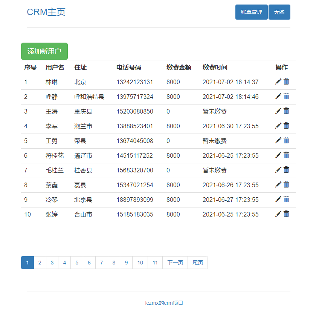Image resolution: width=319 pixels, height=318 pixels.
Task: Open the CRM主页 home link
Action: (46, 12)
